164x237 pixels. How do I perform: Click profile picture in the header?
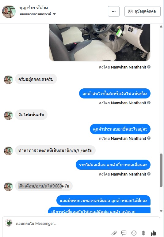pyautogui.click(x=9, y=11)
